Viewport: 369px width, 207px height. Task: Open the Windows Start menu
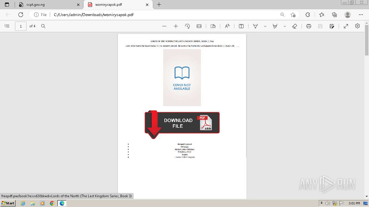tap(8, 203)
